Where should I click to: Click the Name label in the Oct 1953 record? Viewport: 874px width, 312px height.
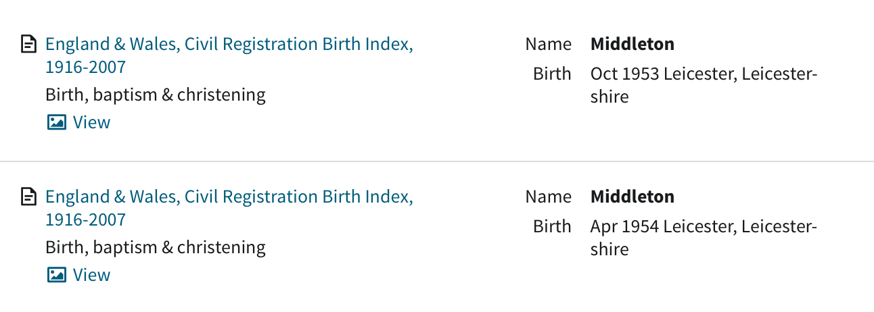click(x=549, y=44)
